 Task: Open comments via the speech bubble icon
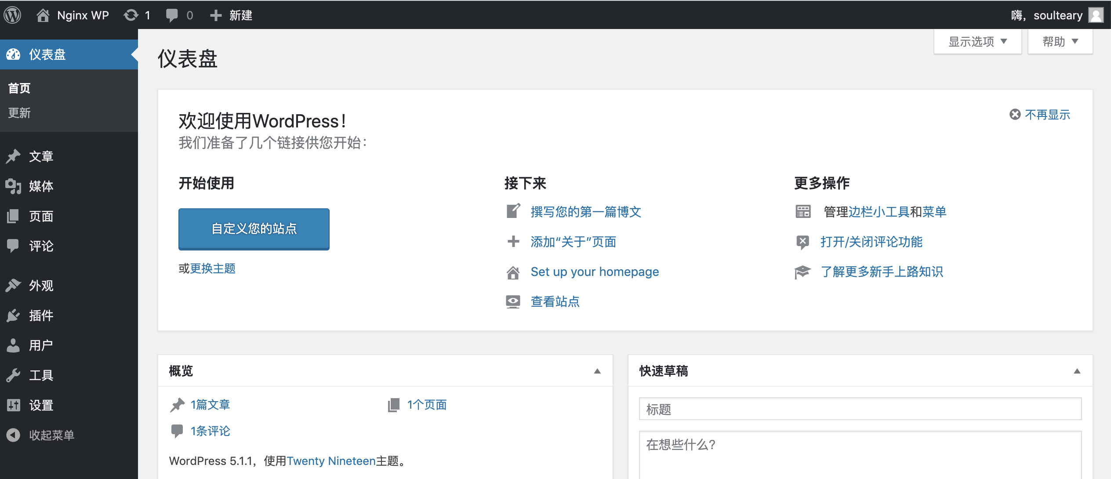[x=173, y=15]
